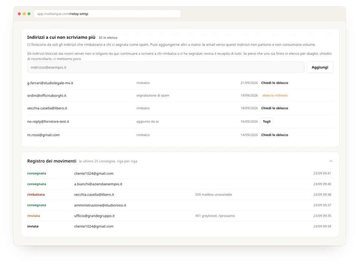The height and width of the screenshot is (266, 359).
Task: Select cliente1024@gmail.com in the 09:41 row
Action: click(93, 173)
